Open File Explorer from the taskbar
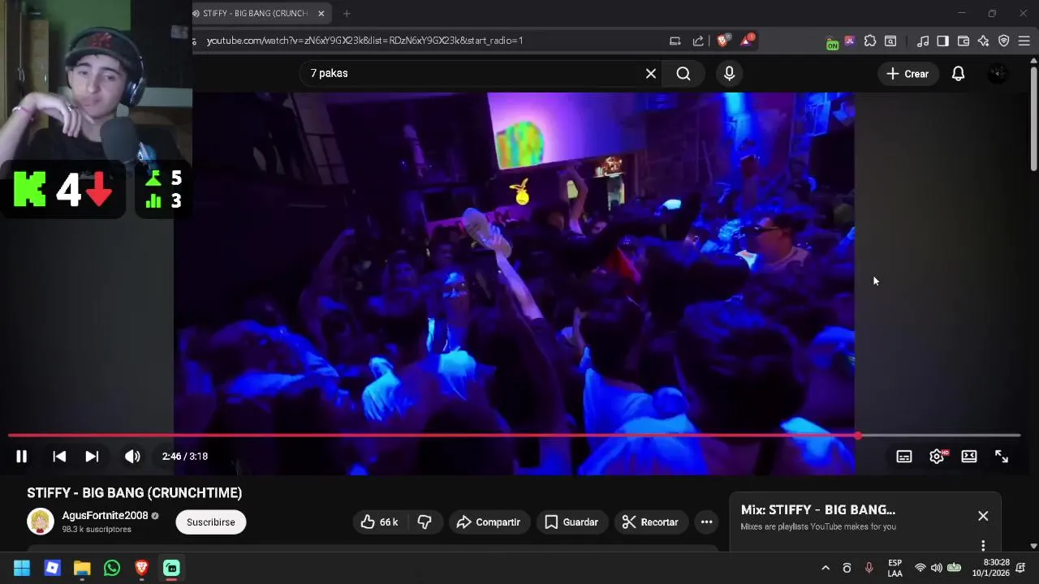The height and width of the screenshot is (584, 1039). 82,568
